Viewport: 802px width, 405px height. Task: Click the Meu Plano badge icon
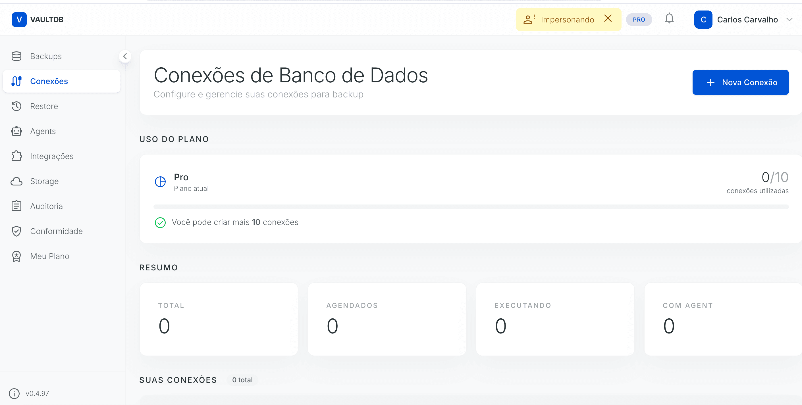16,256
